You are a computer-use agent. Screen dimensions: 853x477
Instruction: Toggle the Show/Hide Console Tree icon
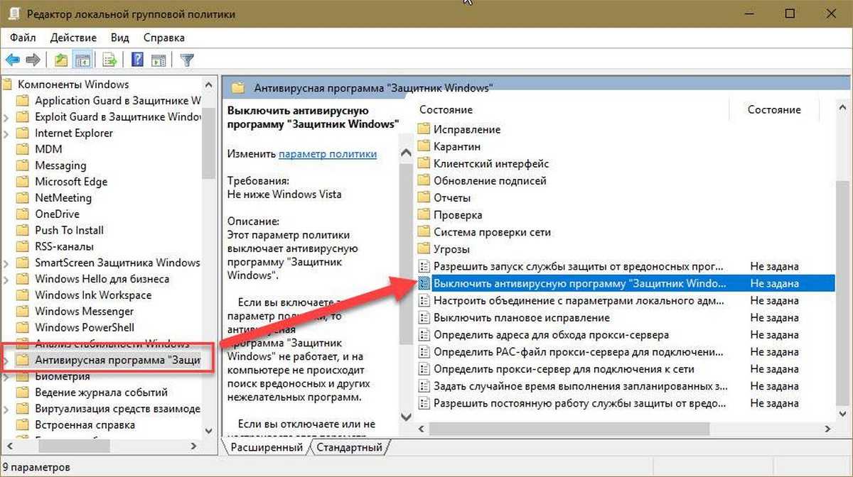(82, 60)
